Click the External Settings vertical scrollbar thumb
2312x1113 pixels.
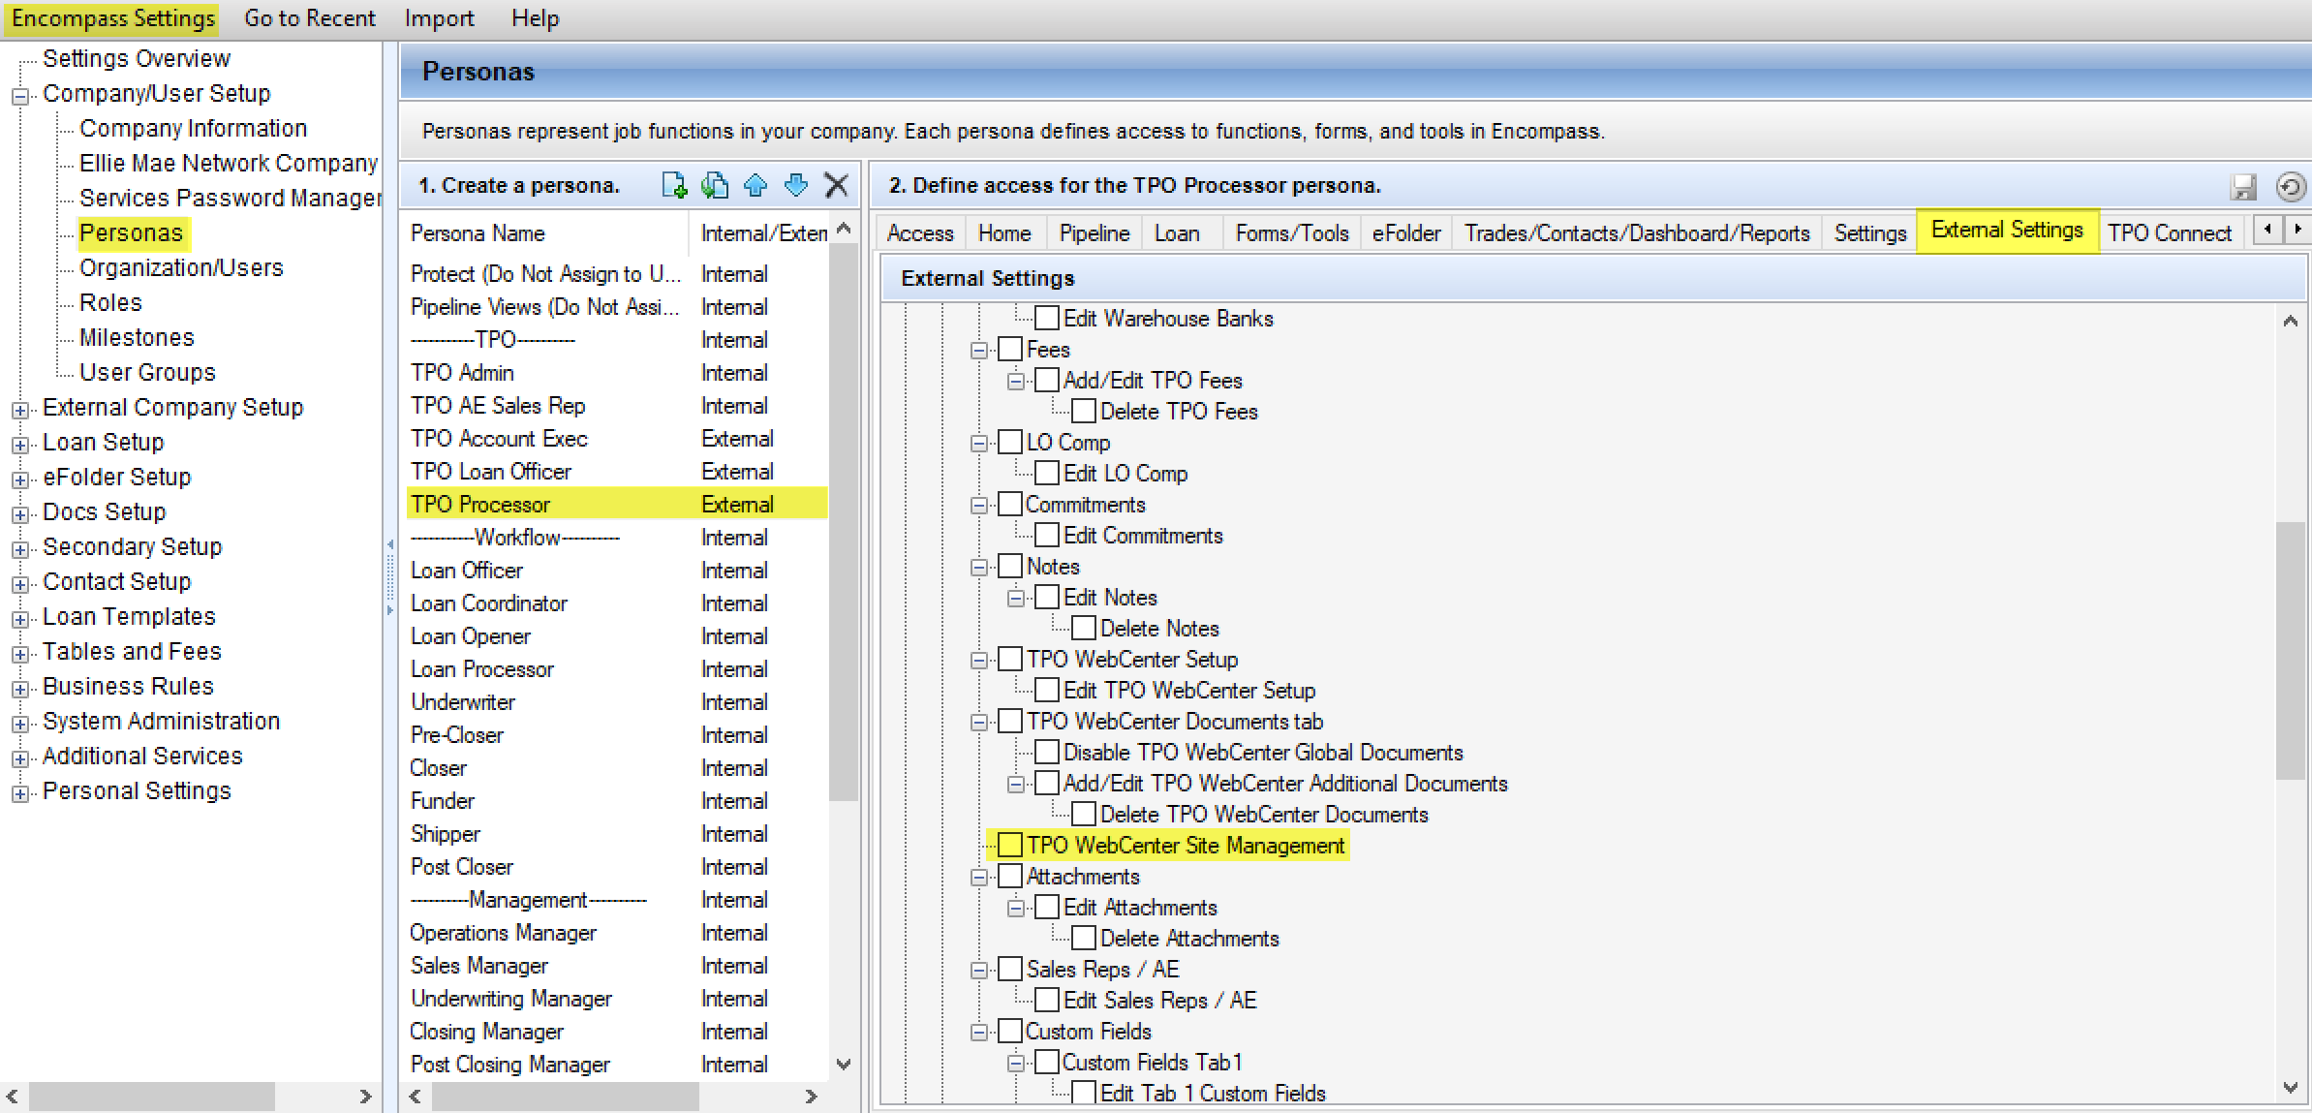coord(2290,649)
